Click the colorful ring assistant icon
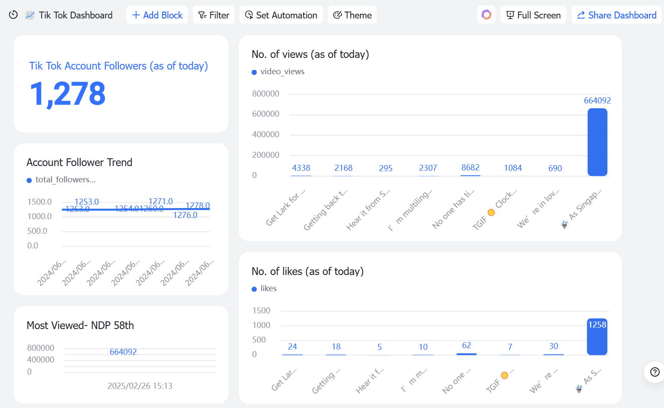 pos(486,15)
